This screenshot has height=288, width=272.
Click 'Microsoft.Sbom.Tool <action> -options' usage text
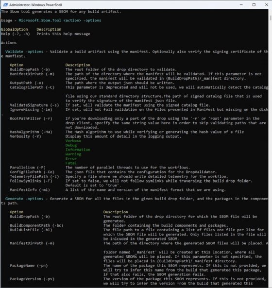[x=60, y=20]
